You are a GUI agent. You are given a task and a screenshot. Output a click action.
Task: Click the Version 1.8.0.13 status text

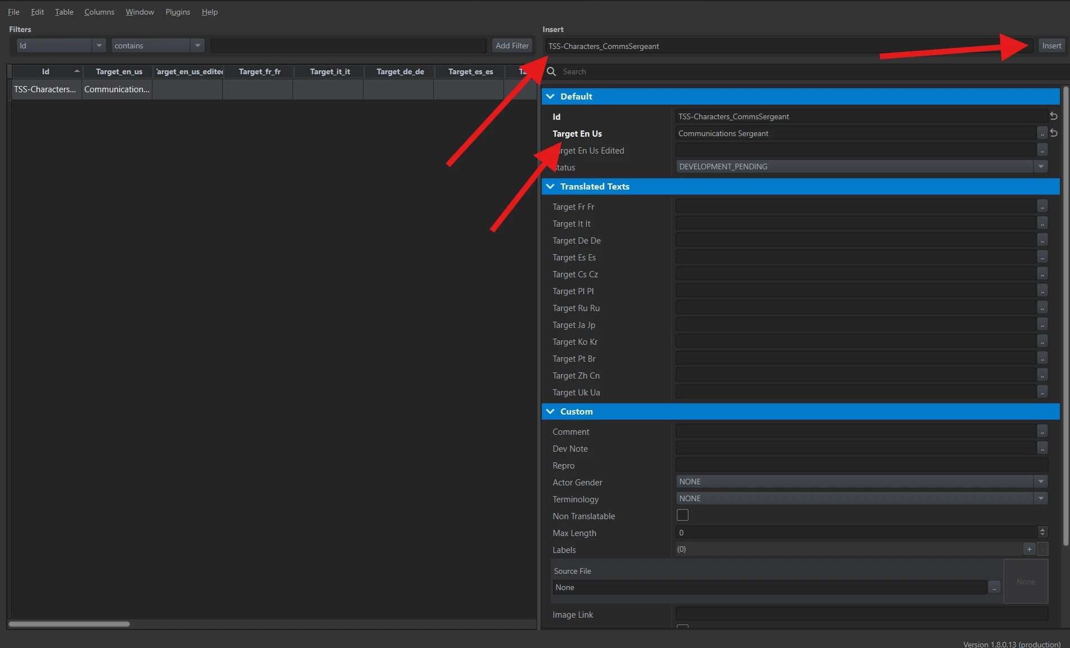(x=1011, y=644)
